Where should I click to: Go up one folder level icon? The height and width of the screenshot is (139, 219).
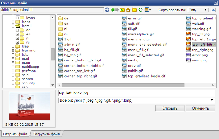point(122,10)
